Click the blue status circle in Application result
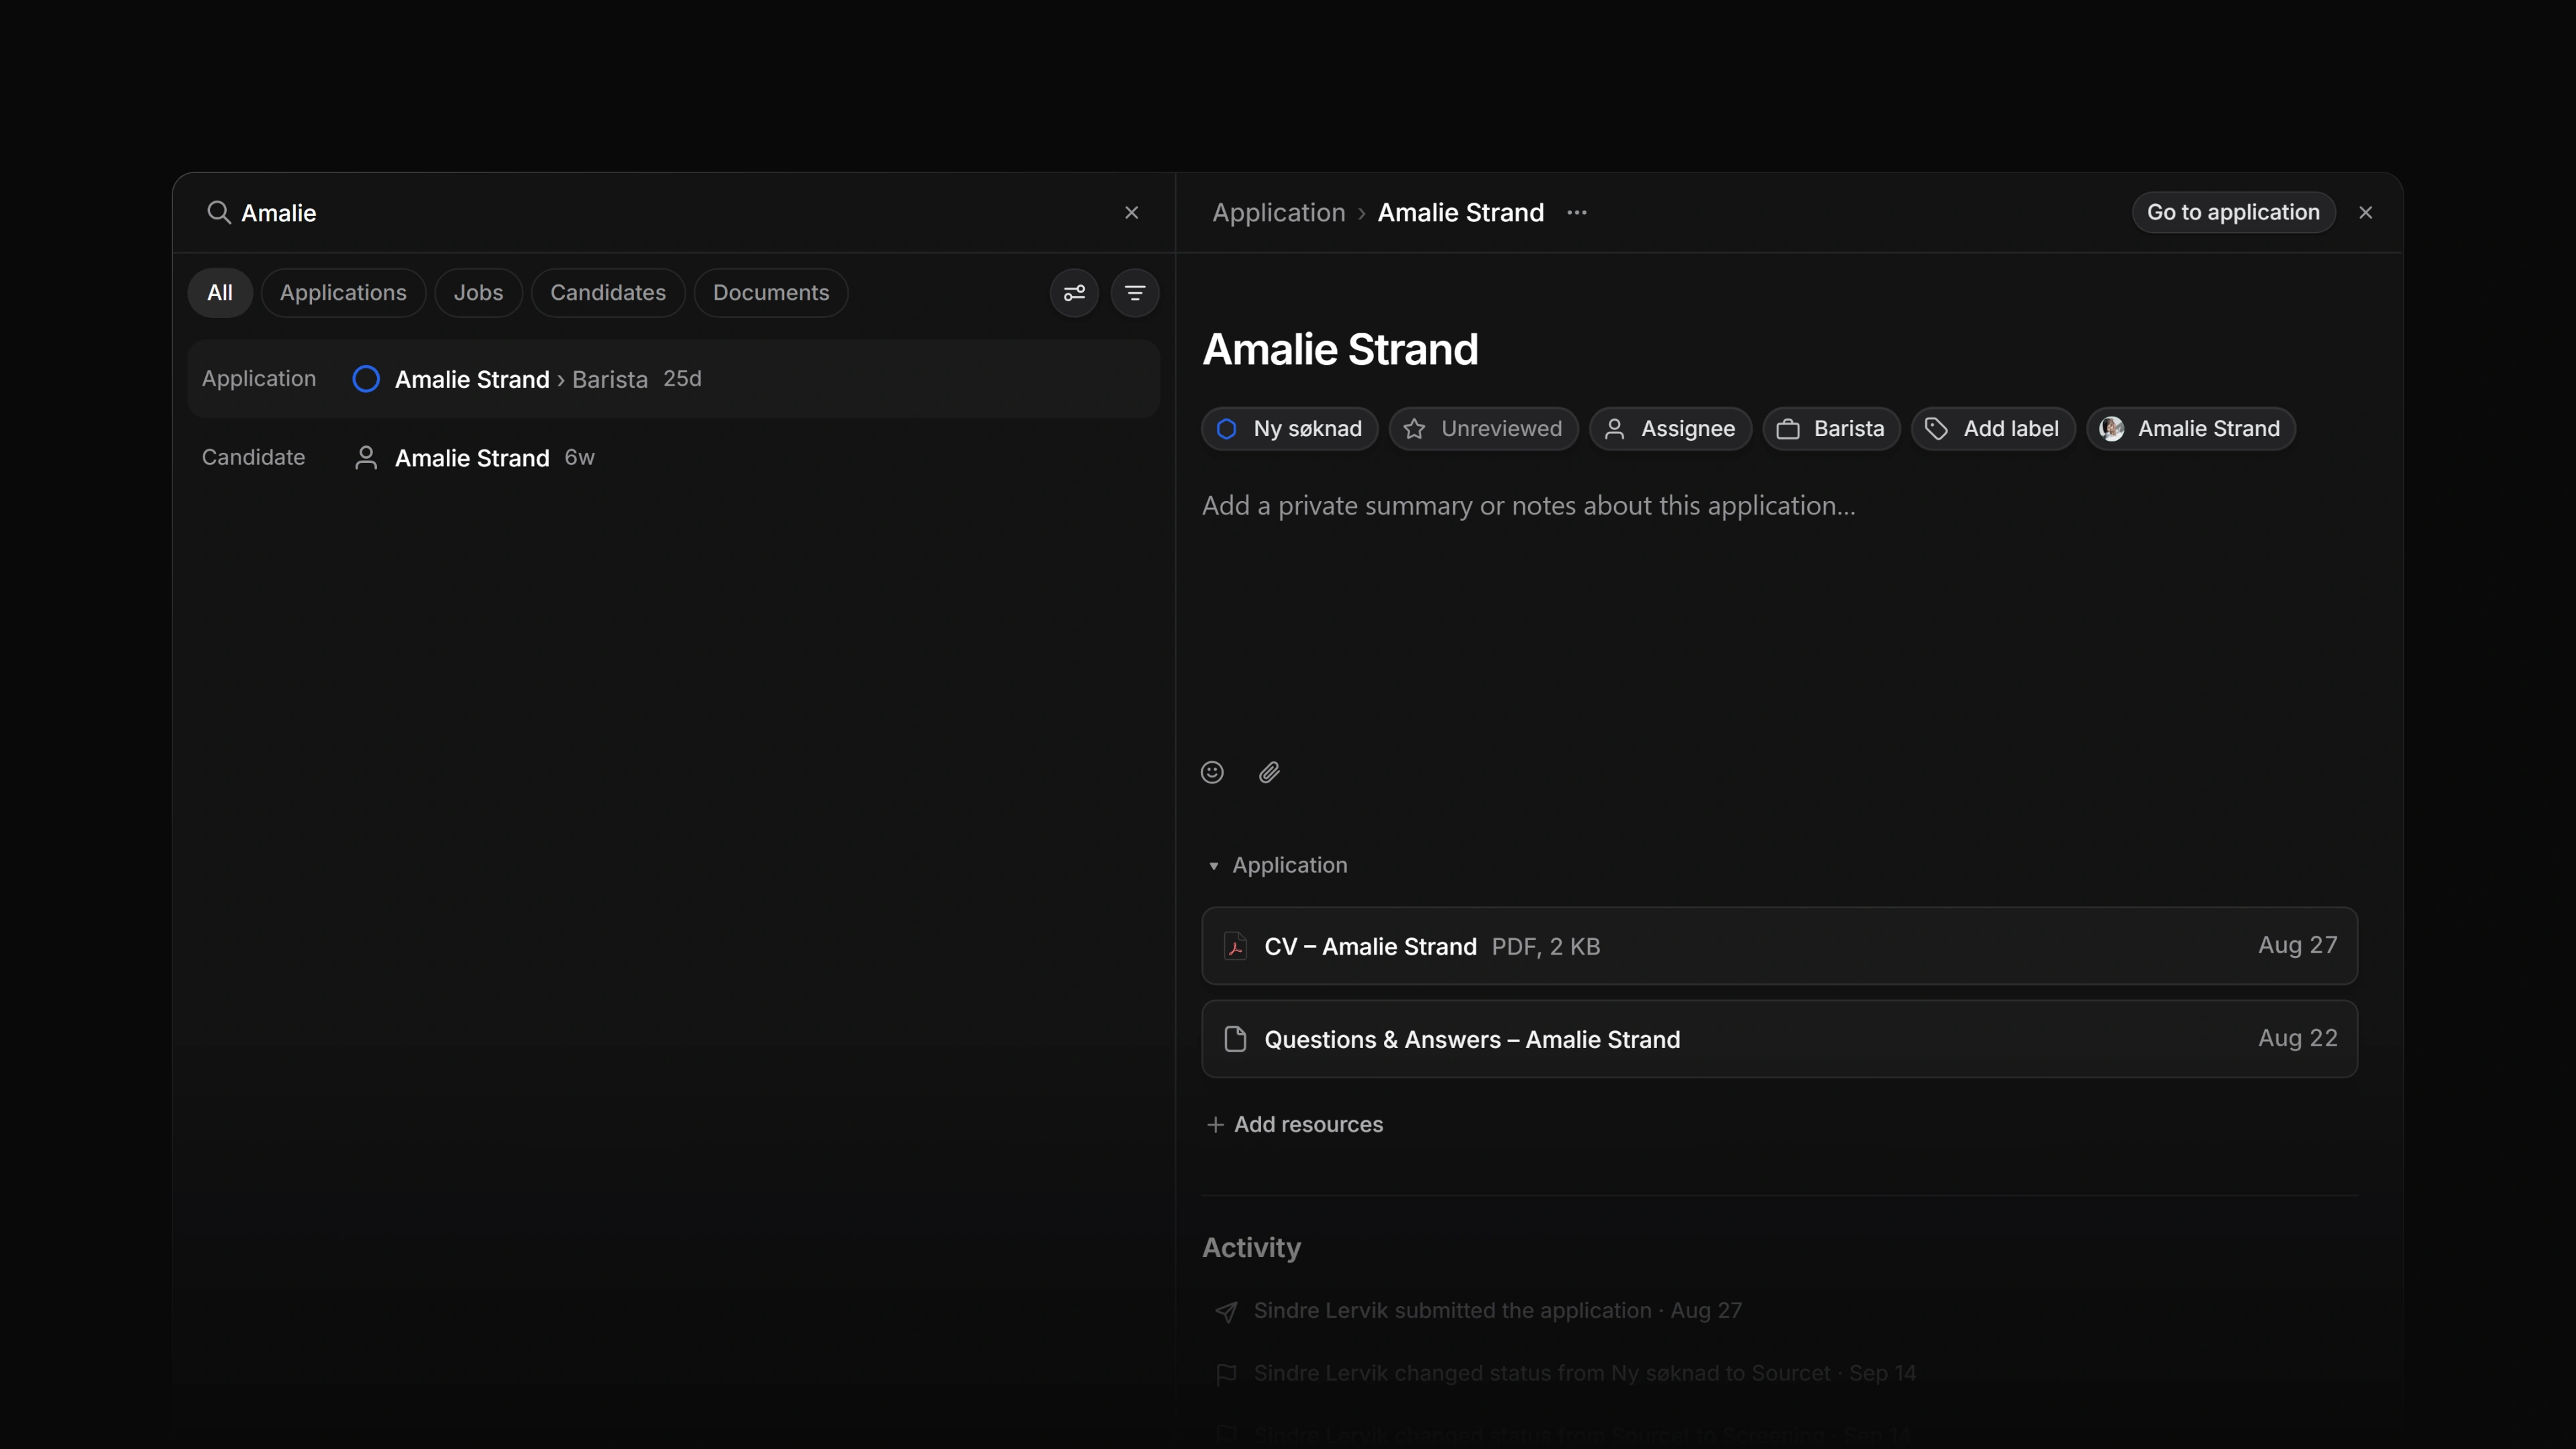The height and width of the screenshot is (1449, 2576). click(366, 379)
